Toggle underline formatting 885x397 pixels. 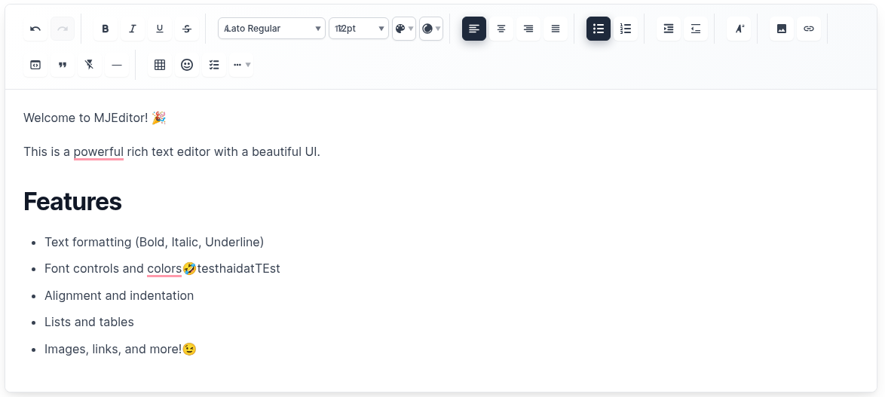point(160,29)
